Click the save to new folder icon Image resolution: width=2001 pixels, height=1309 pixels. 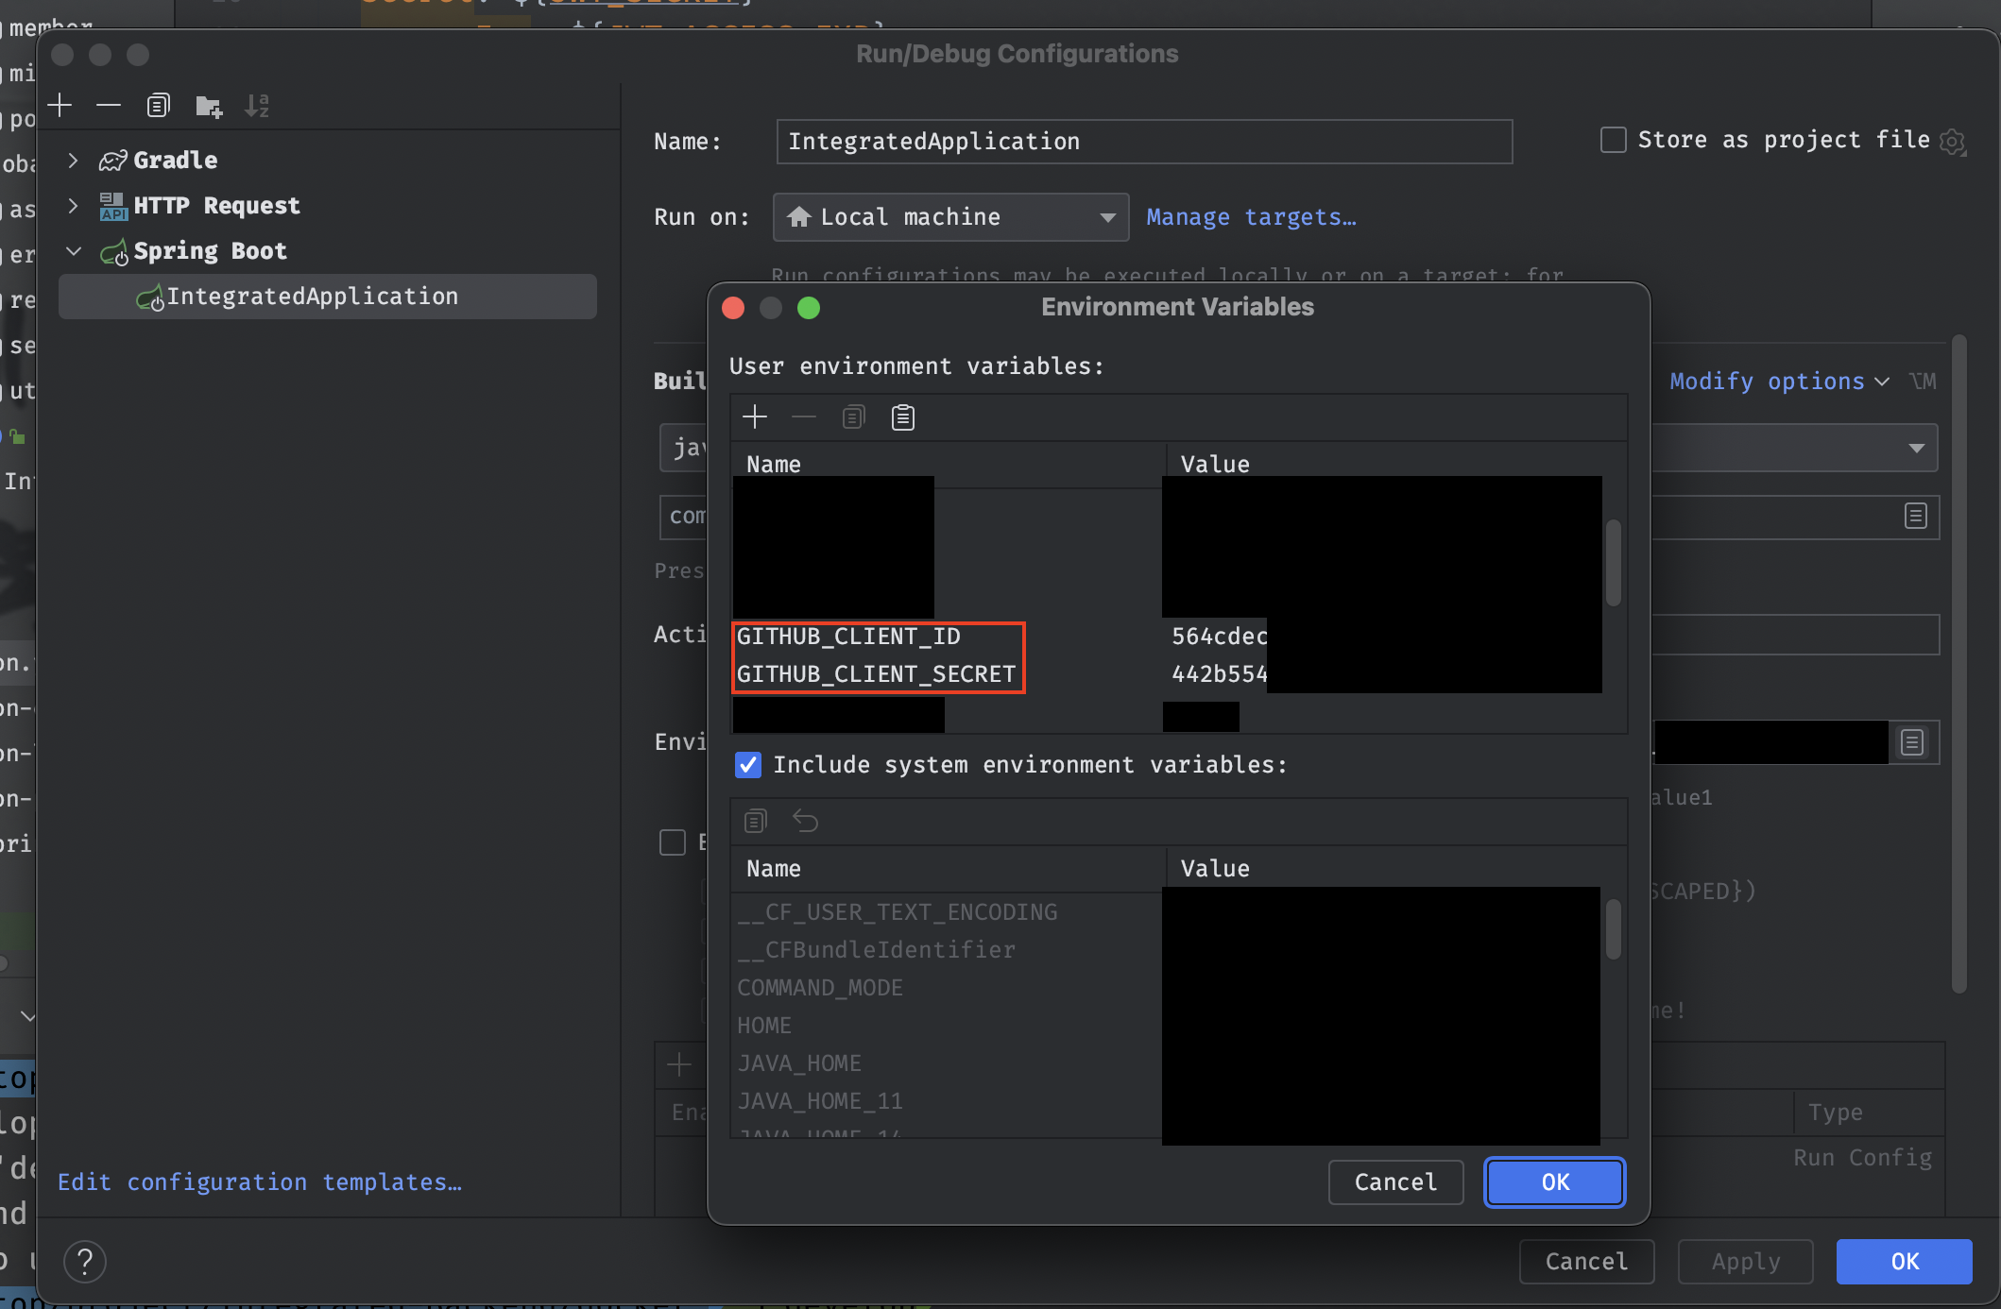(x=208, y=106)
